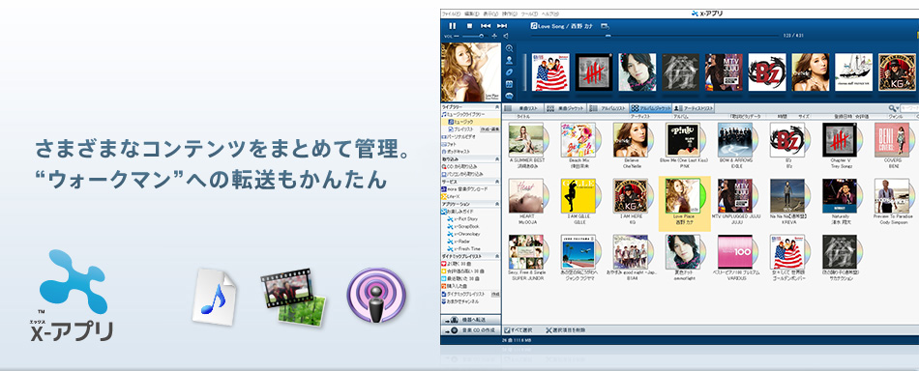Switch to the 楽曲リスト tab
Screen dimensions: 919x371
(522, 108)
